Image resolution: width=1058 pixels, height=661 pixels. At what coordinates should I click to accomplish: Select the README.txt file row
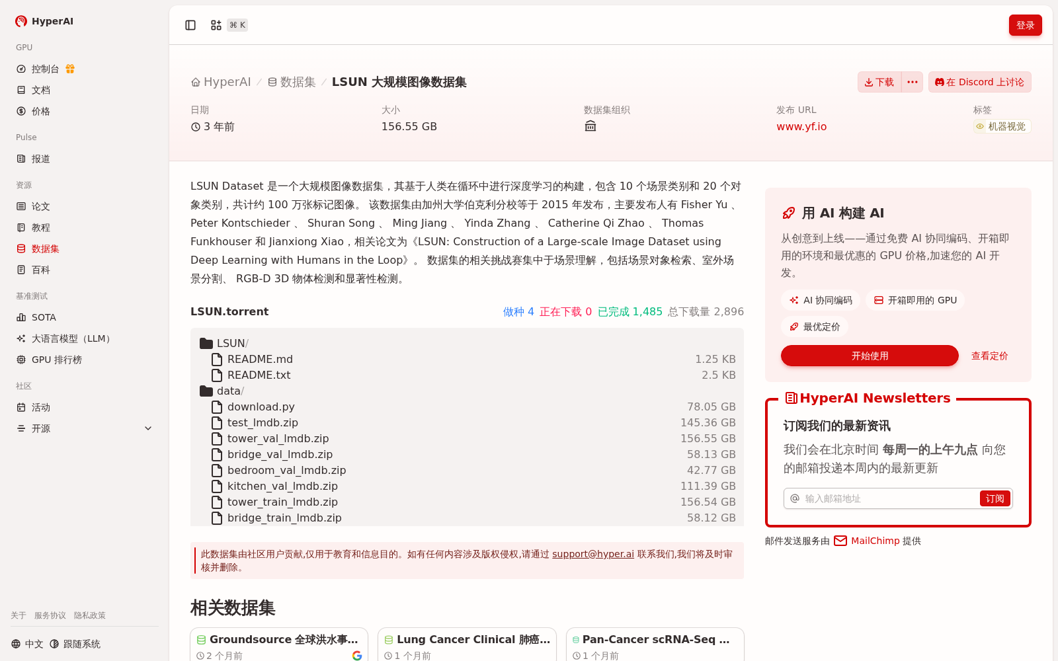point(467,375)
